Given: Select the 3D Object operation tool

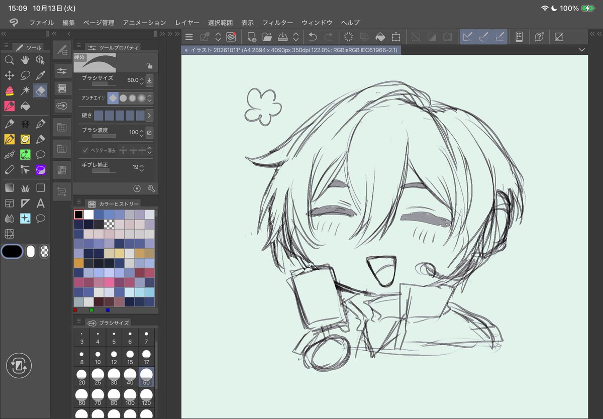Looking at the screenshot, I should (41, 60).
